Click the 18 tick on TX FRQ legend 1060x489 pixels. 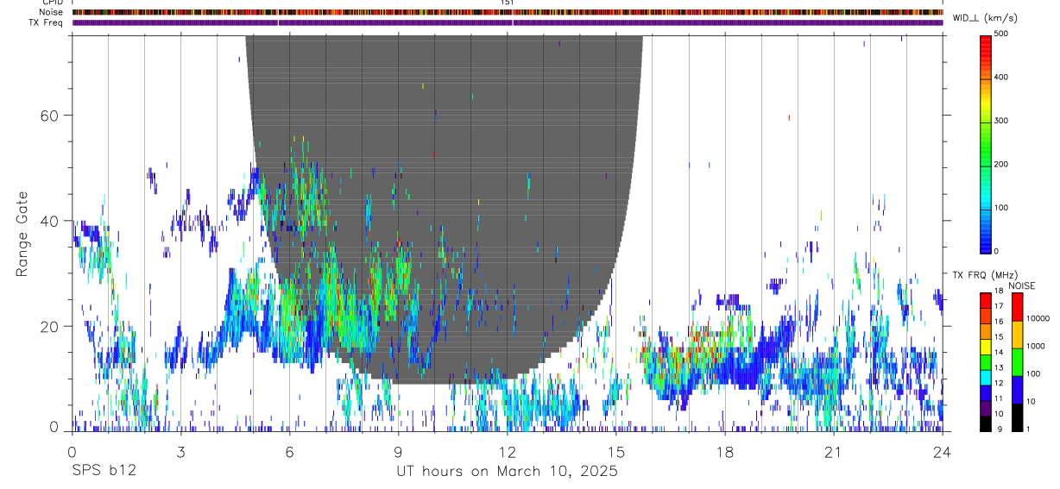[x=999, y=292]
